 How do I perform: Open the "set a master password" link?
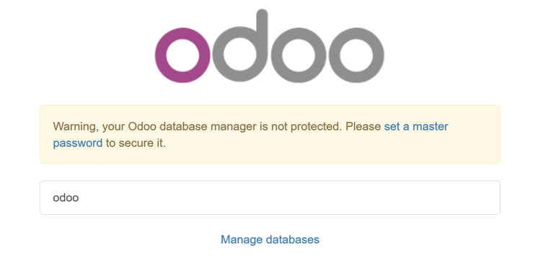coord(416,126)
